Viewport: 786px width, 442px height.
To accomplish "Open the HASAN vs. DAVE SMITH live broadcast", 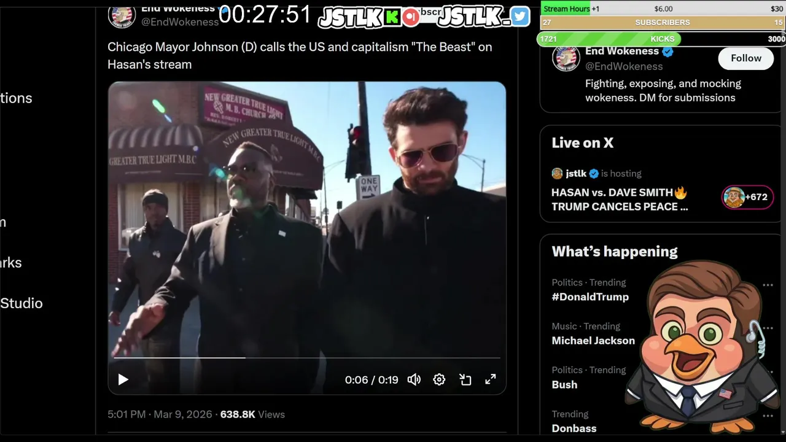I will coord(620,200).
